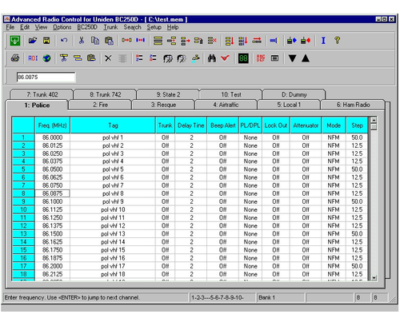The height and width of the screenshot is (318, 400).
Task: Select frequency cell 86.2000
Action: point(52,266)
